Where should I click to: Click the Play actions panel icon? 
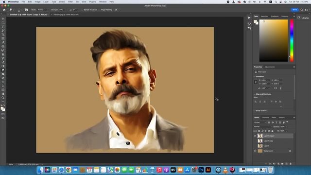tap(249, 18)
